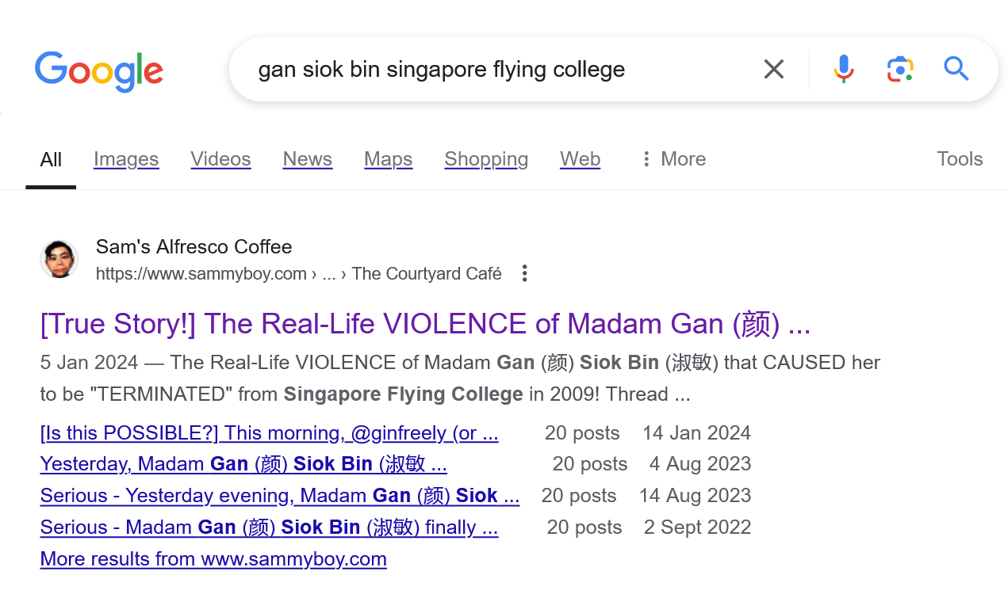The height and width of the screenshot is (594, 1008).
Task: Open 'Yesterday, Madam Gan' thread link
Action: (x=243, y=464)
